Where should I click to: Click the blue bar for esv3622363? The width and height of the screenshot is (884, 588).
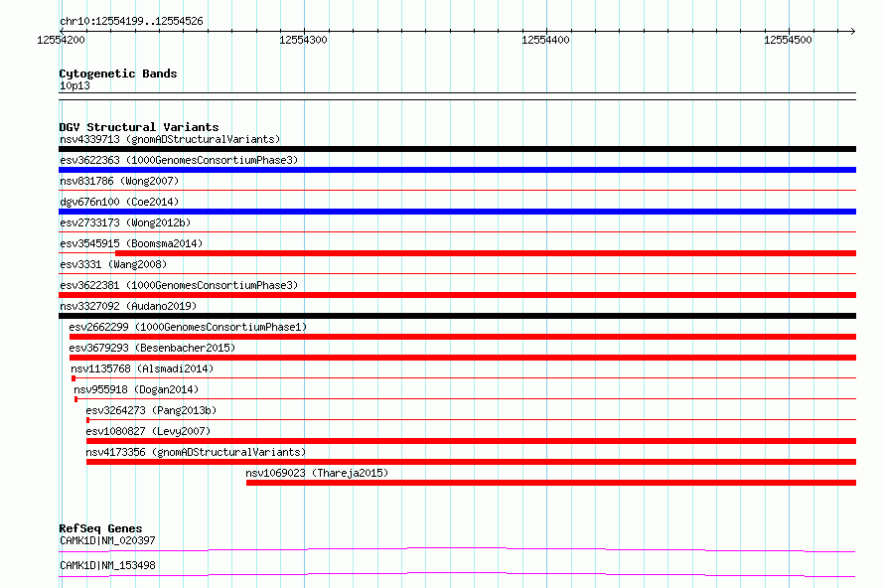(x=457, y=170)
